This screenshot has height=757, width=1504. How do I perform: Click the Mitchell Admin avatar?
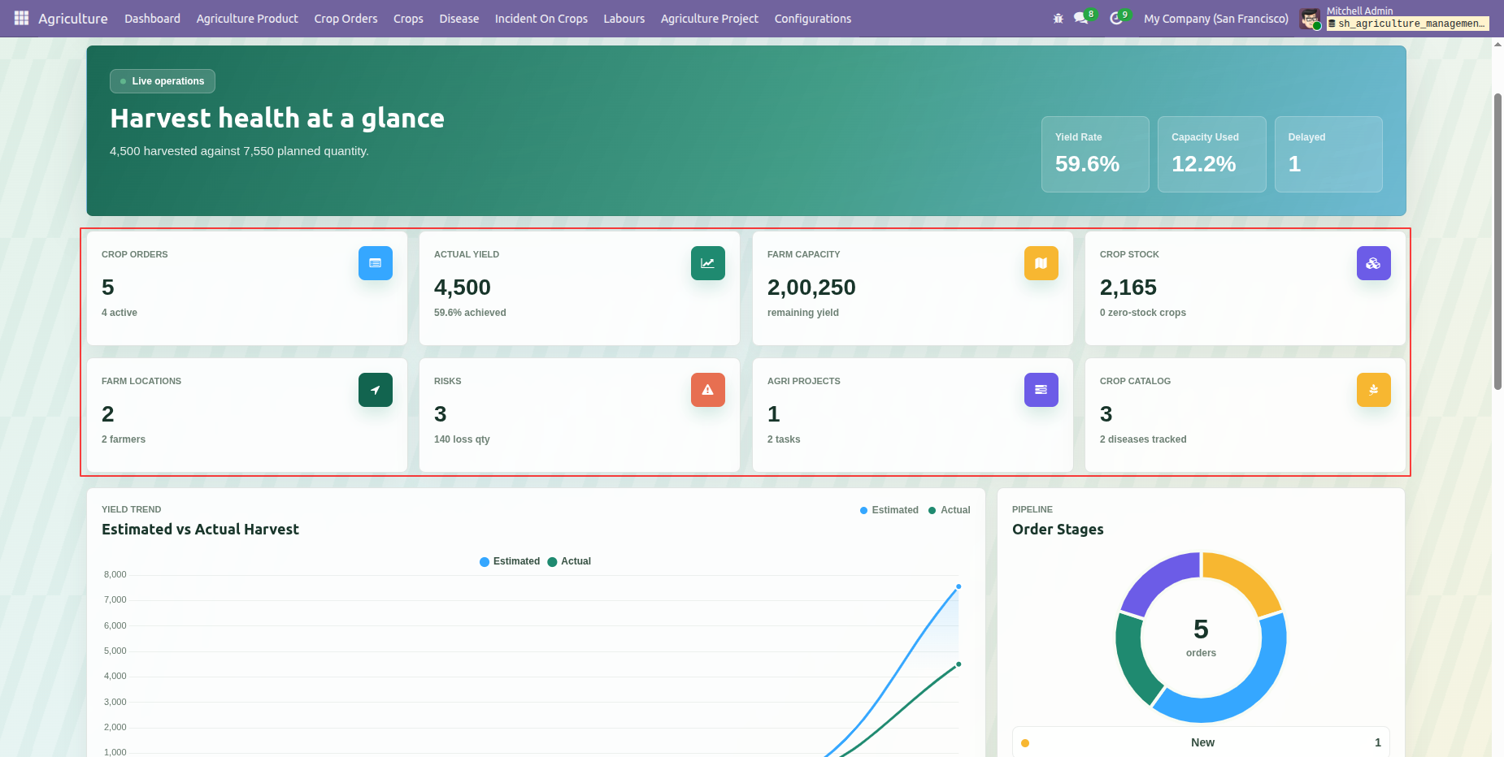(1309, 19)
